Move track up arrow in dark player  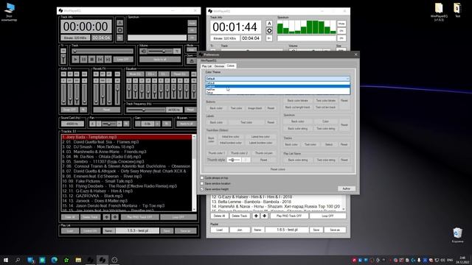(106, 216)
